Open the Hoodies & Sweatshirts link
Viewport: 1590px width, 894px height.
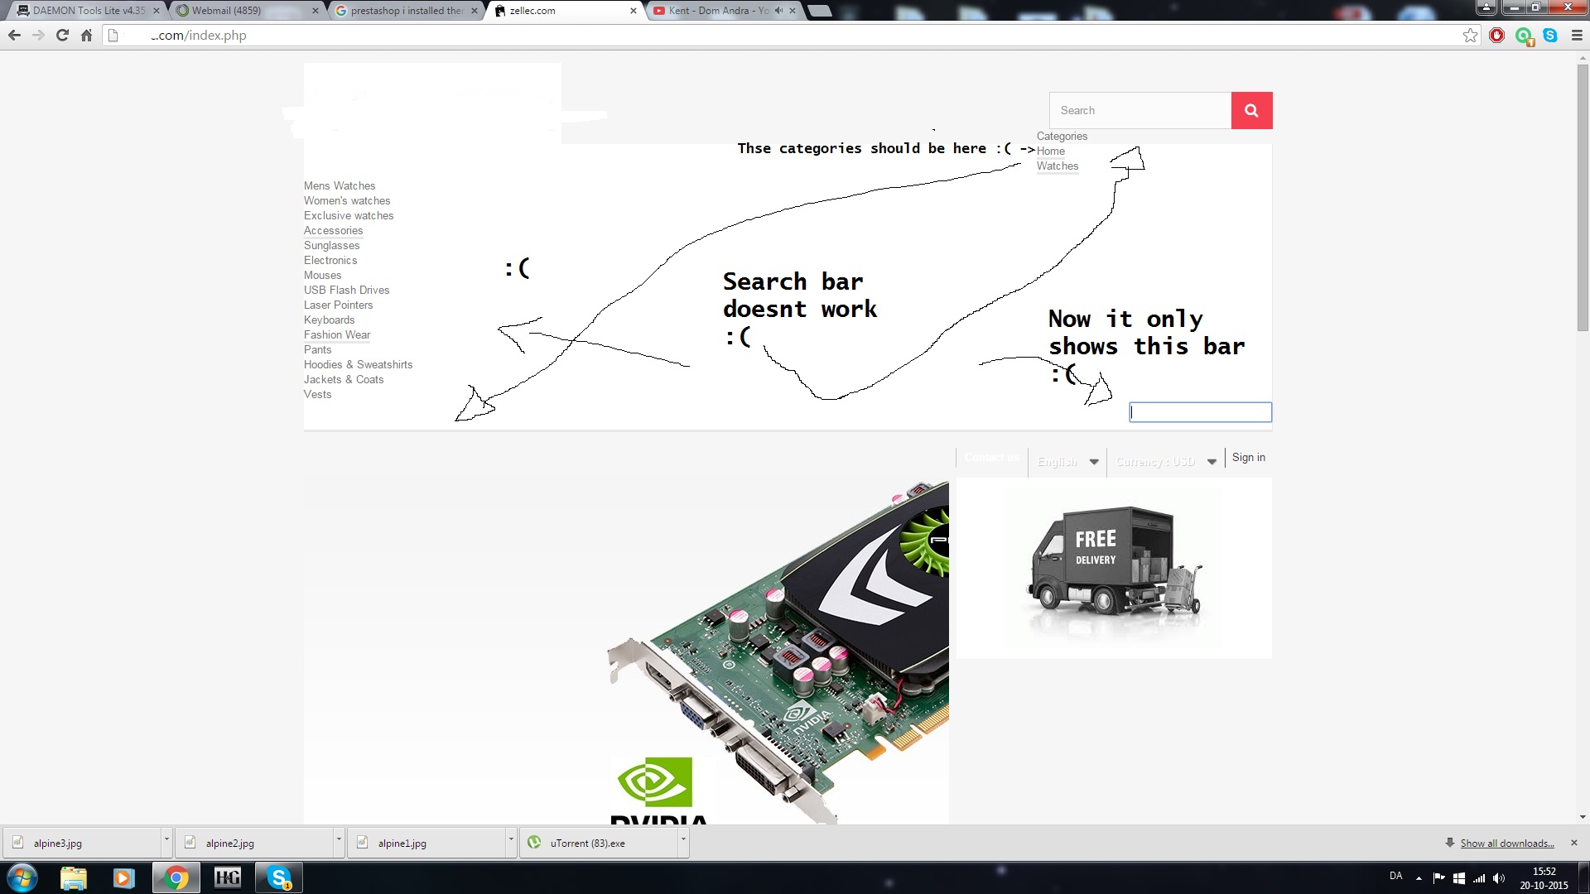point(358,364)
